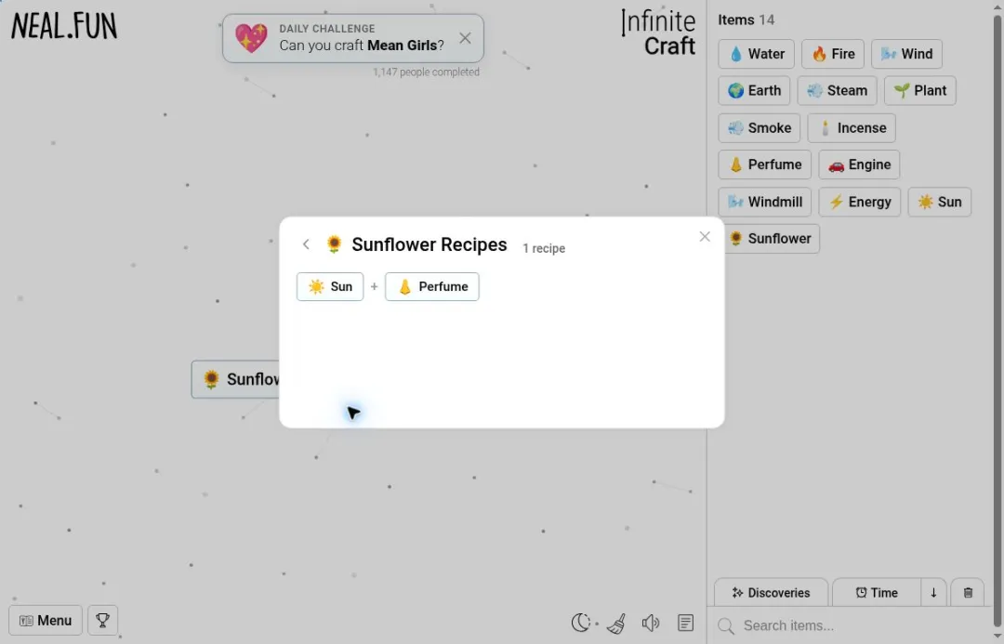Image resolution: width=1004 pixels, height=644 pixels.
Task: Go back using the recipes chevron
Action: pos(306,244)
